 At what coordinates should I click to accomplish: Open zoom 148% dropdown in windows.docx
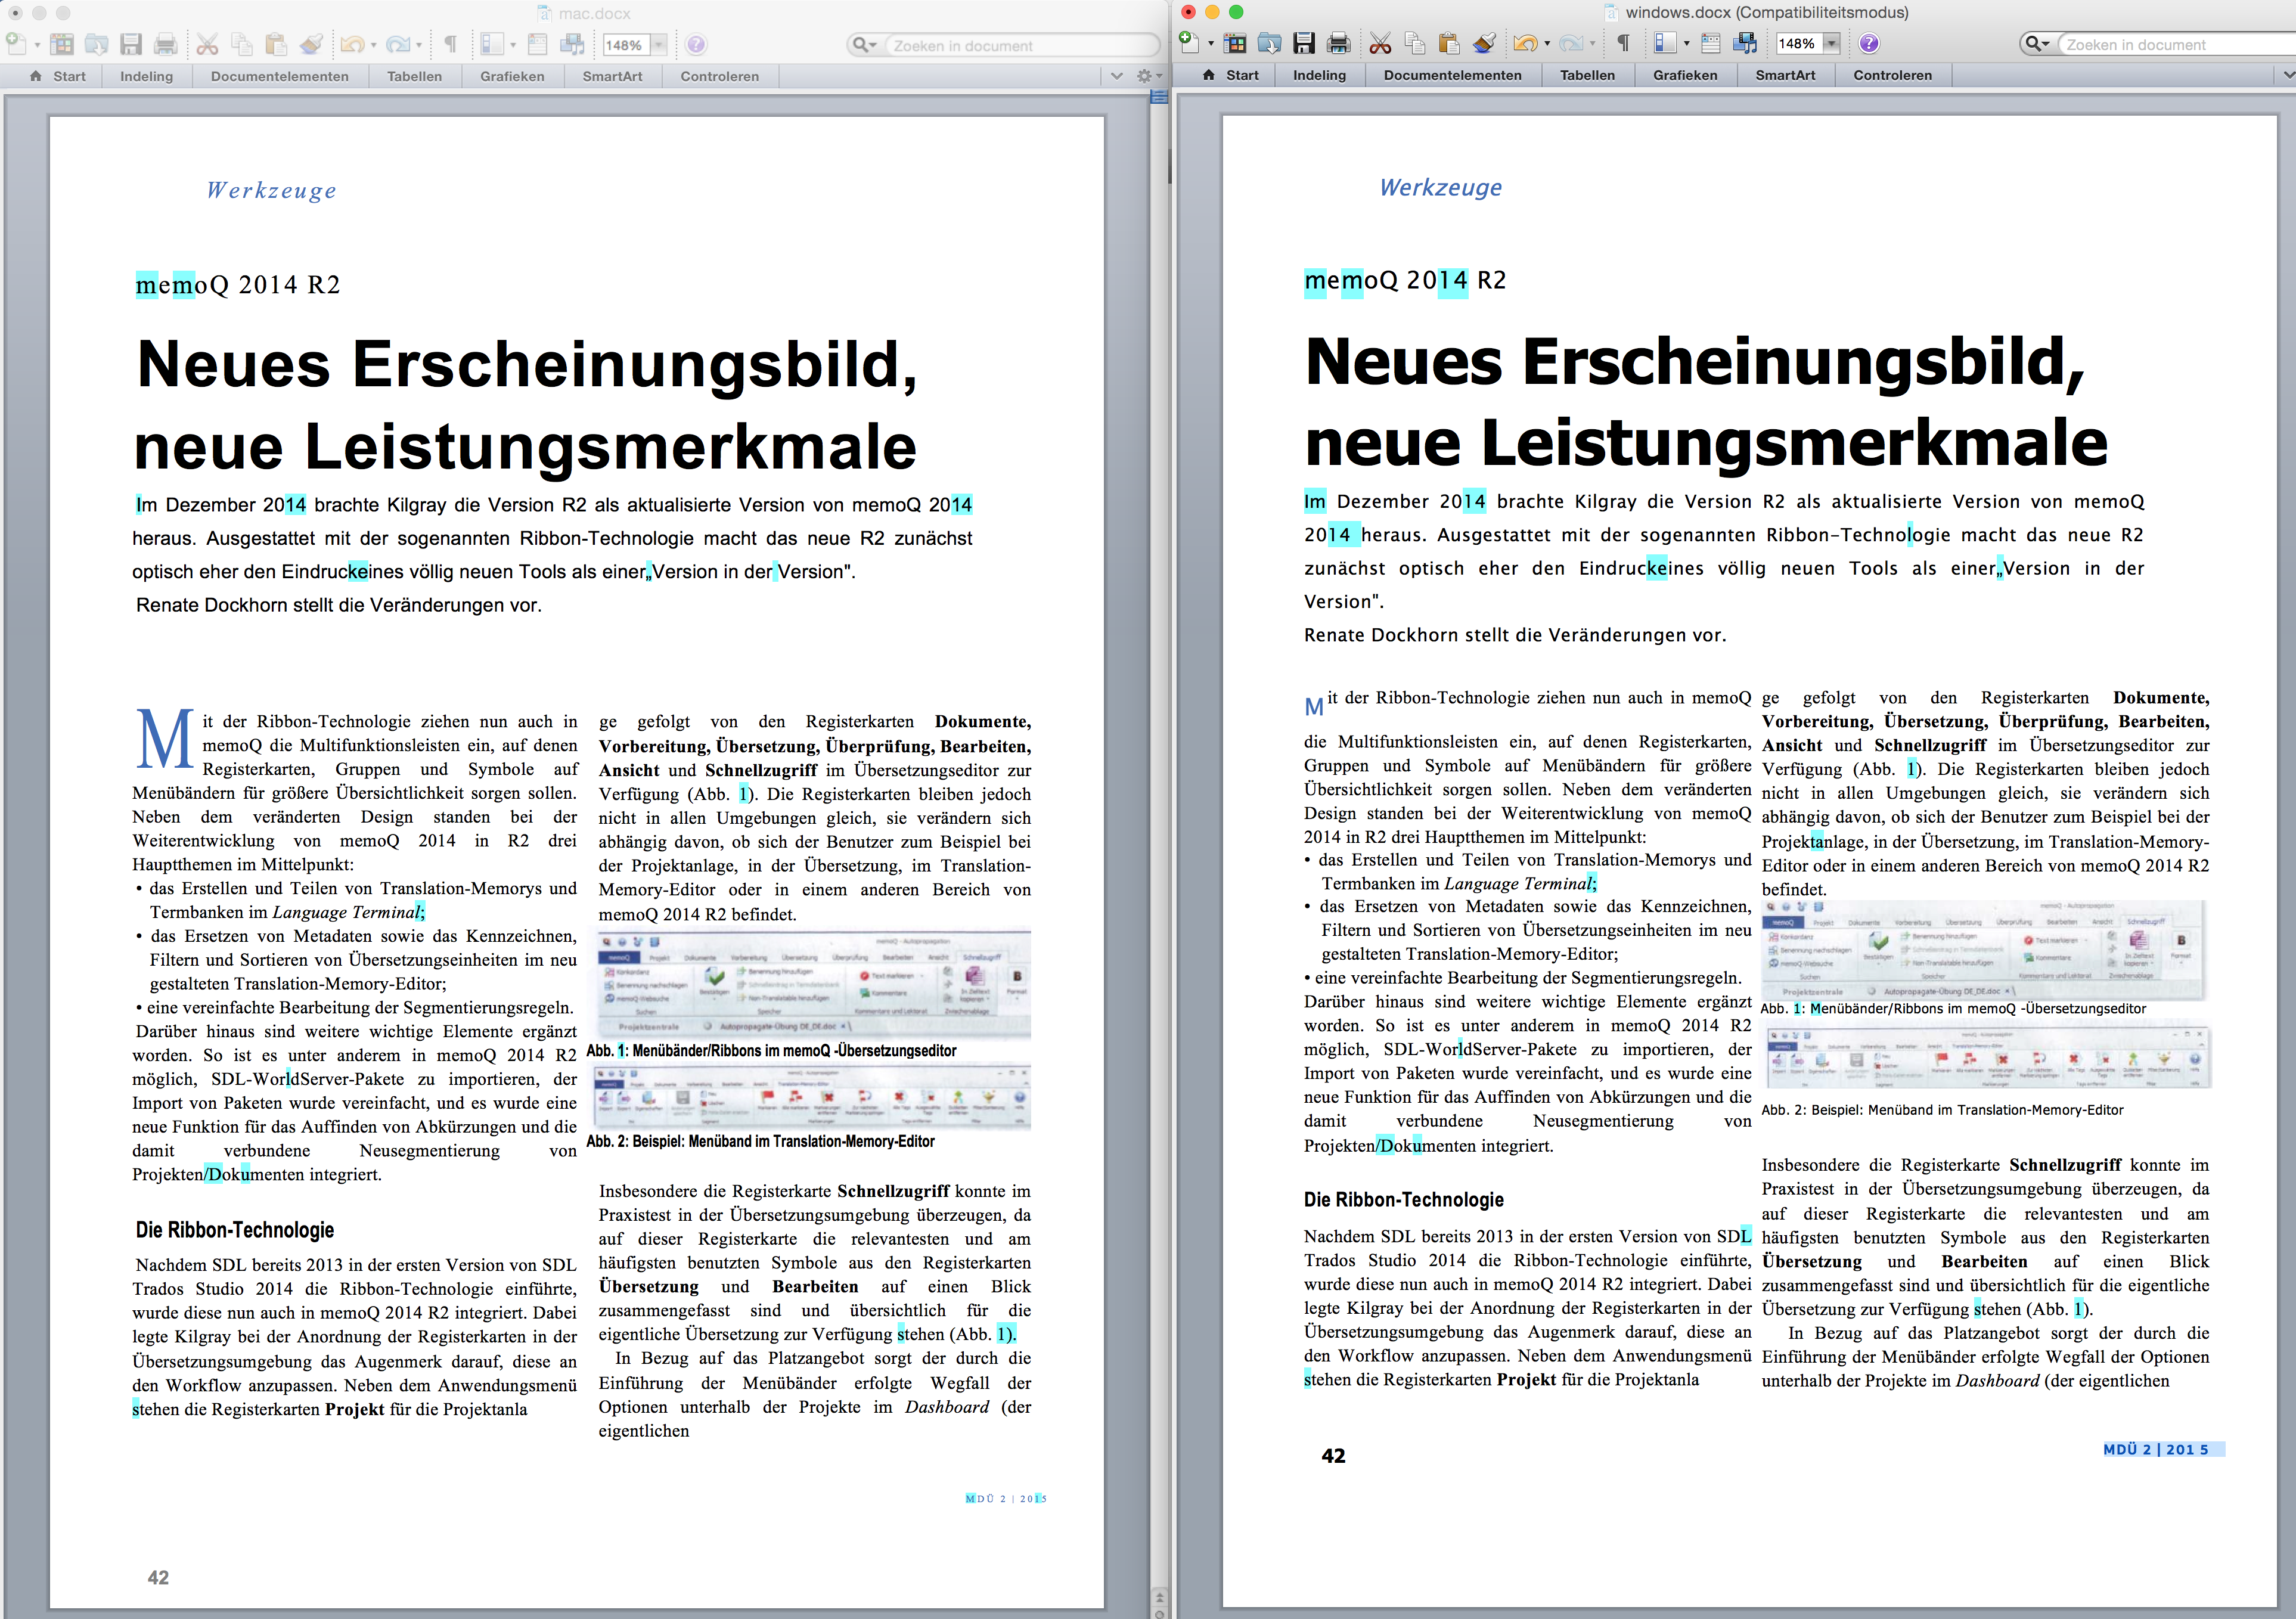(1832, 43)
